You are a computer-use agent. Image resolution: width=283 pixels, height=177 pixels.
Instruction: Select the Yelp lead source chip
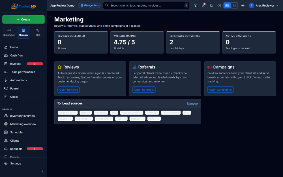(x=114, y=113)
